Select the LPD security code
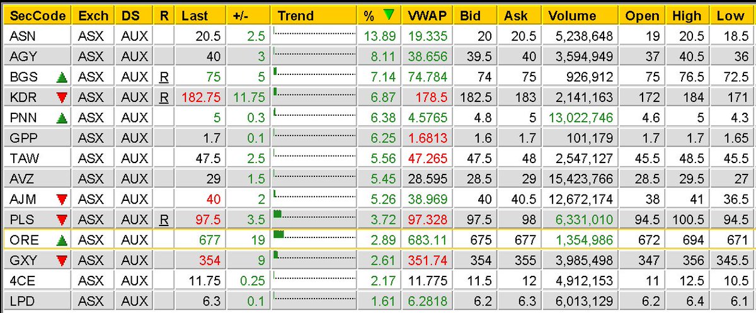The width and height of the screenshot is (756, 313). (x=23, y=300)
